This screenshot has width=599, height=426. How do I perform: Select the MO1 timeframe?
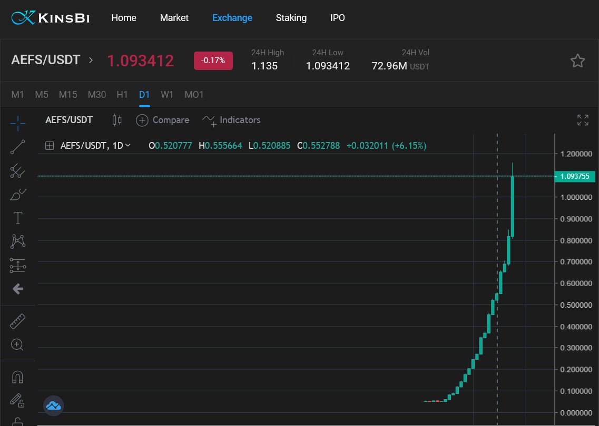194,95
